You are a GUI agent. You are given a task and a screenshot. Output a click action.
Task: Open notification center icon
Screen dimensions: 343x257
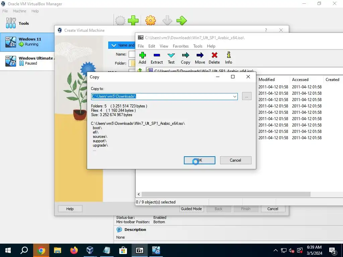tap(333, 251)
